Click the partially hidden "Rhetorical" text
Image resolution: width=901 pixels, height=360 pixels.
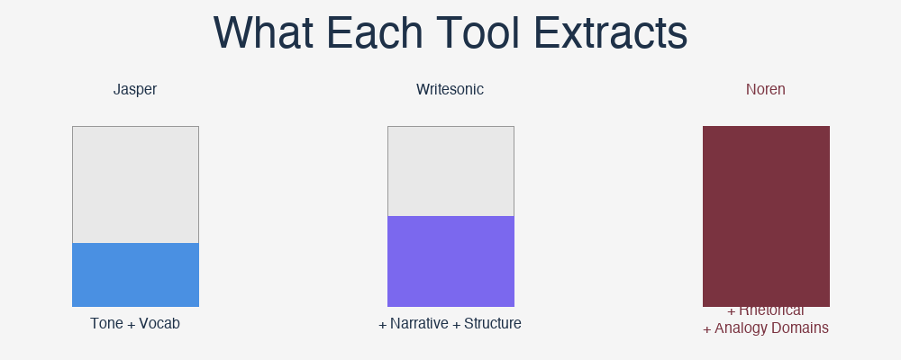coord(770,310)
